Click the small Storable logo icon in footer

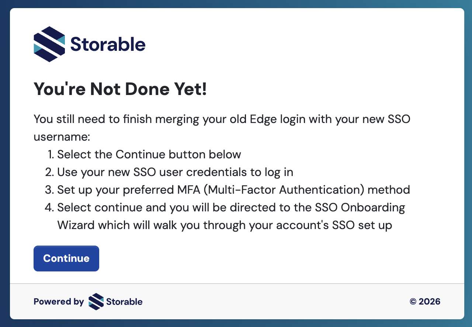tap(96, 302)
